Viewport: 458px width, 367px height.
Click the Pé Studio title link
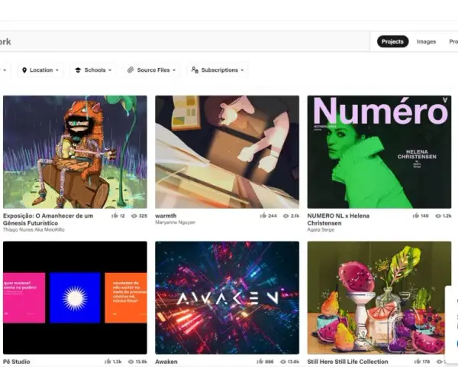(x=16, y=362)
